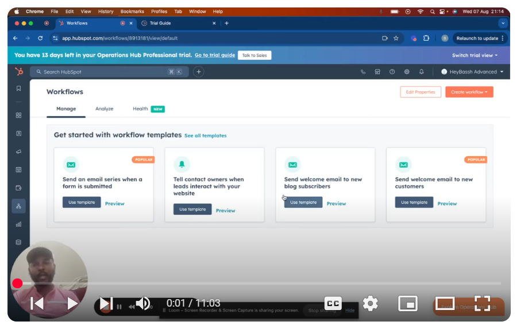Open the Marketing megaphone icon in sidebar

18,152
